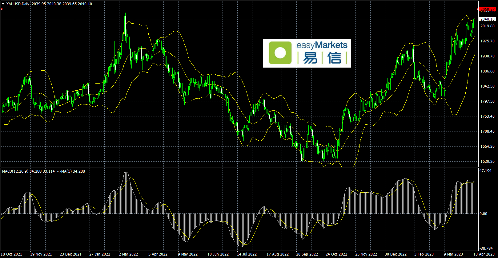
Task: Click the 18 Oct 2021 date label
Action: click(11, 254)
